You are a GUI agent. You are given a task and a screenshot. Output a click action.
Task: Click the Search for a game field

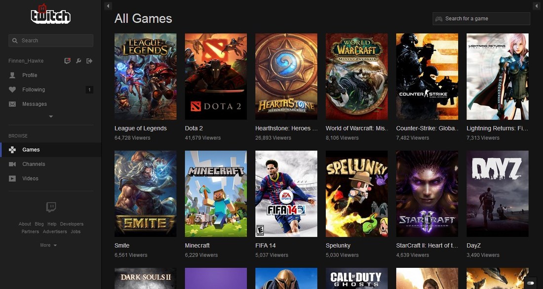point(481,19)
